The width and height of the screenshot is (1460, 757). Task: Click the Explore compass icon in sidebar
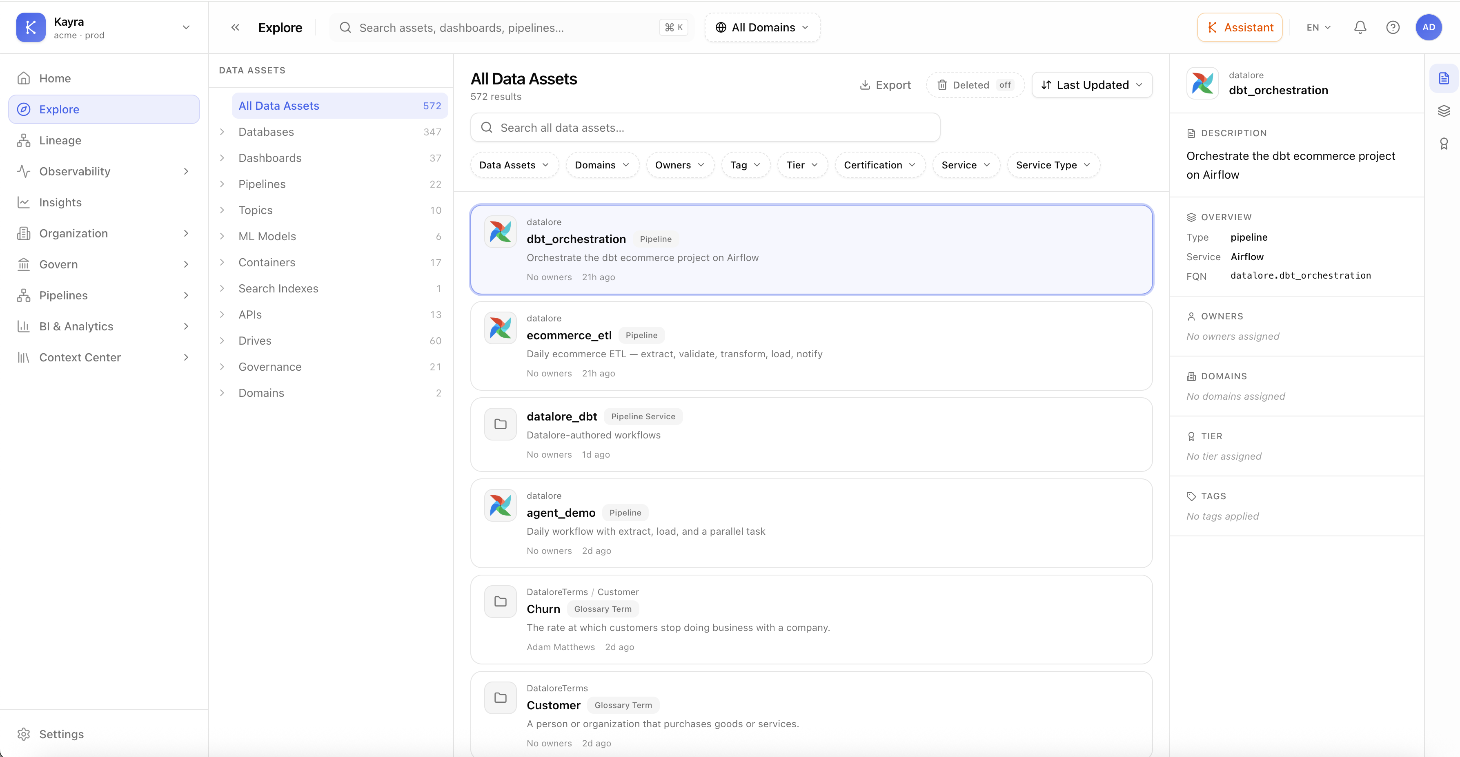[x=24, y=109]
